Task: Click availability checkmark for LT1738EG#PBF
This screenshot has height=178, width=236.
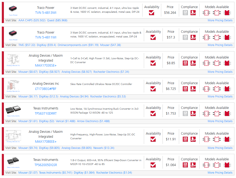Action: (x=153, y=89)
